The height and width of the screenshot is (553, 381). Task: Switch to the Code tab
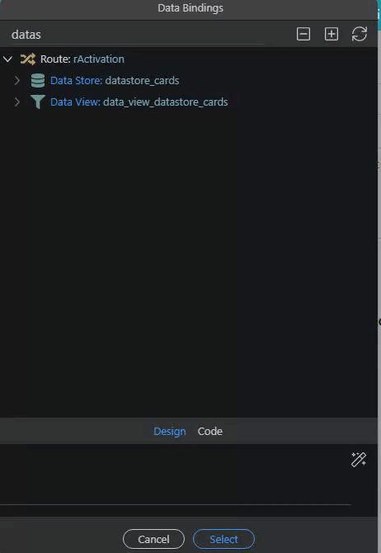point(210,432)
